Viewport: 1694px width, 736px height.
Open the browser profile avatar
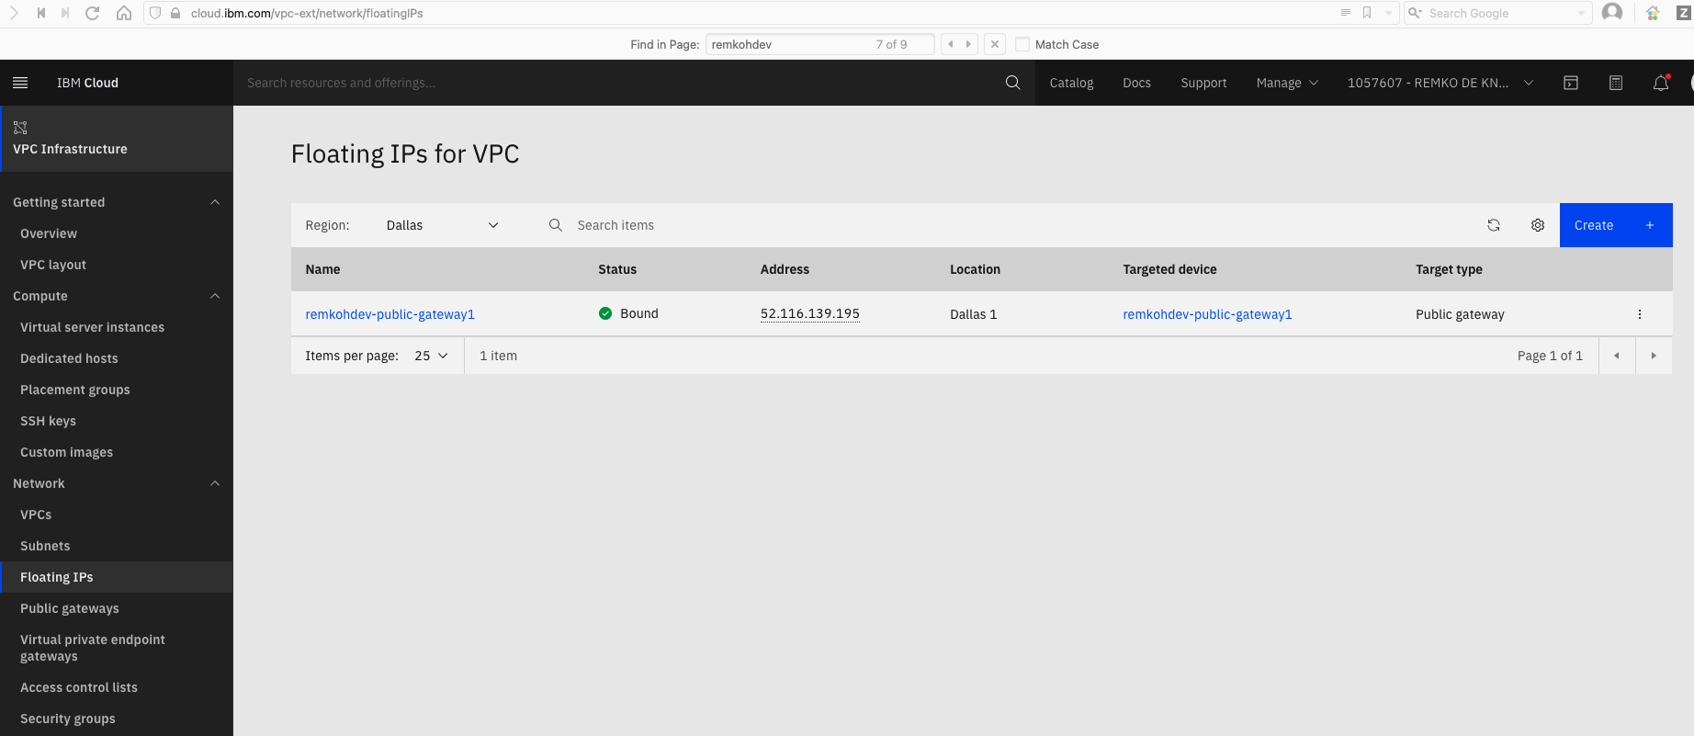tap(1612, 13)
